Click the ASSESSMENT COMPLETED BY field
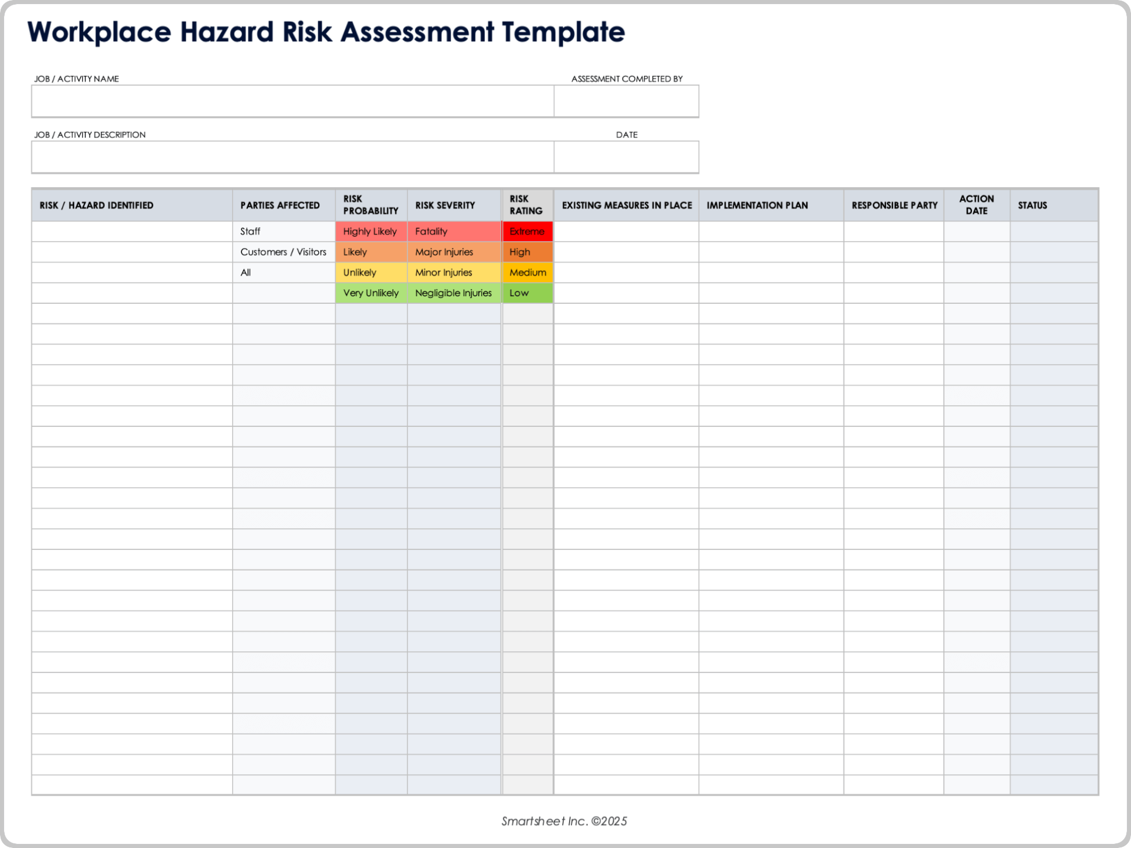This screenshot has width=1131, height=848. point(626,101)
